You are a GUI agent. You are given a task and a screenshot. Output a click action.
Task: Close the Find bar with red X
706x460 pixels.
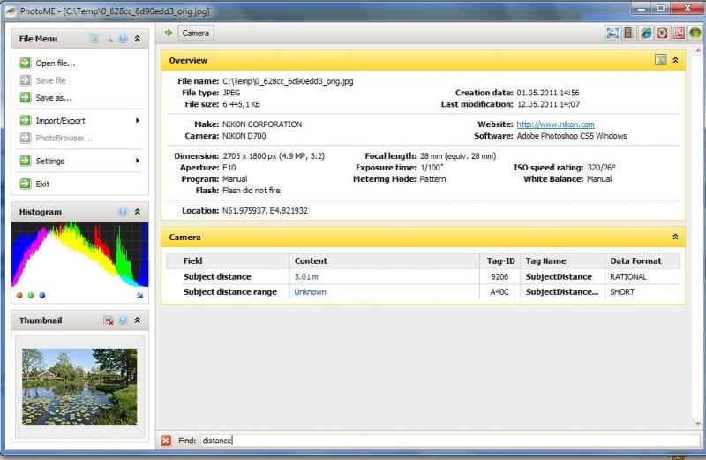coord(166,441)
